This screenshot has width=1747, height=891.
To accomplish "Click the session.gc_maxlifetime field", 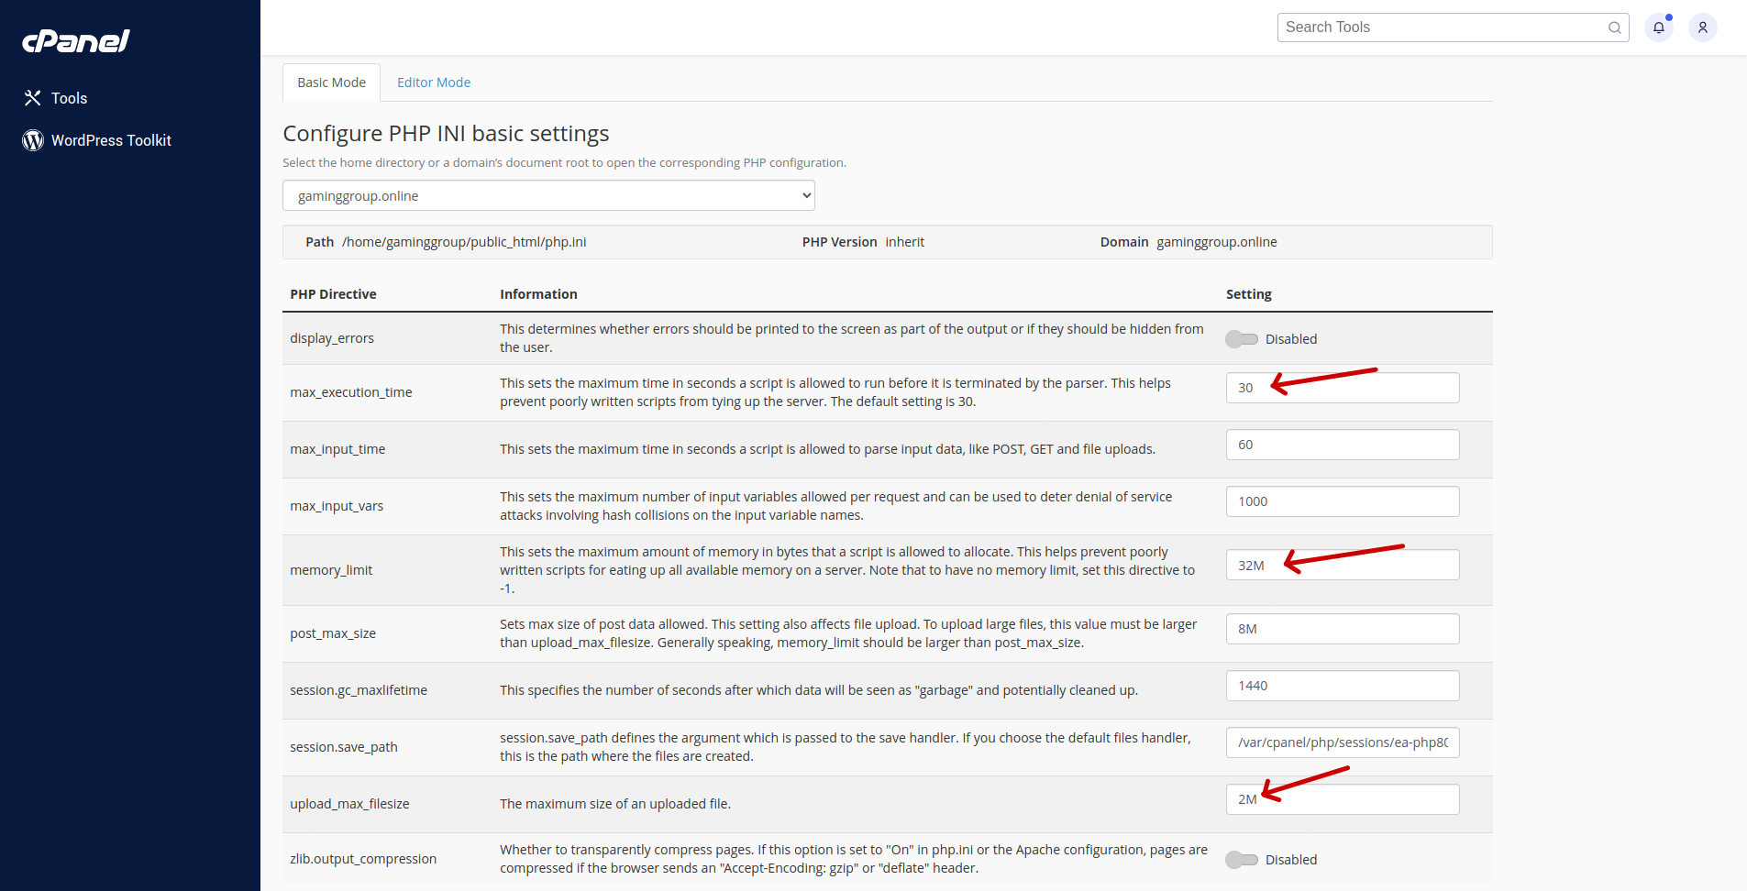I will pyautogui.click(x=1342, y=686).
